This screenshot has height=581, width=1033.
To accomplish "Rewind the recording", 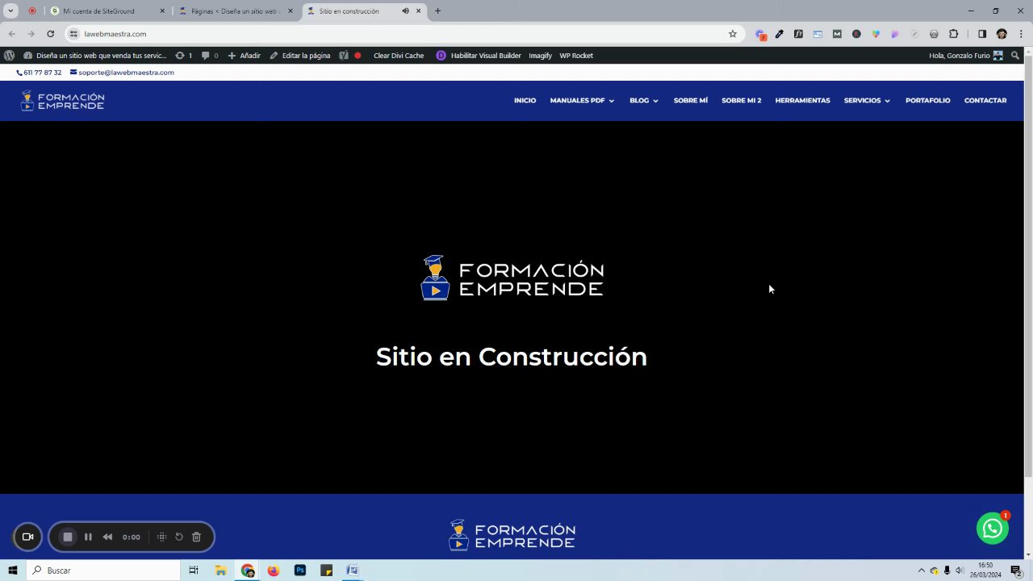I will click(x=107, y=537).
